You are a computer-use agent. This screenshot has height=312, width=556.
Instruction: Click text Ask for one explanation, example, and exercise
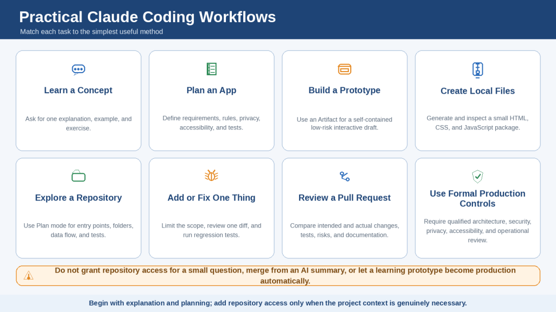78,123
